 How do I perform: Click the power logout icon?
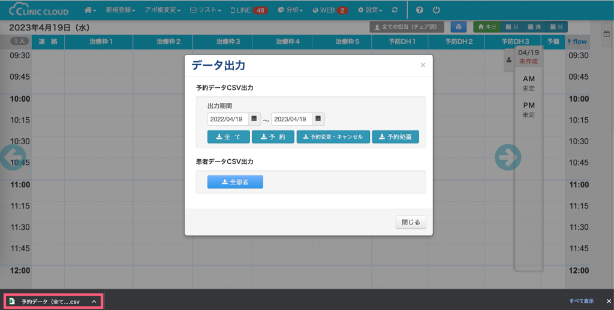click(436, 10)
